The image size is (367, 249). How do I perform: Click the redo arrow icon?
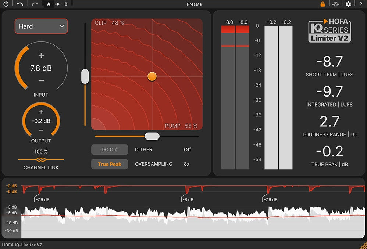[x=35, y=4]
